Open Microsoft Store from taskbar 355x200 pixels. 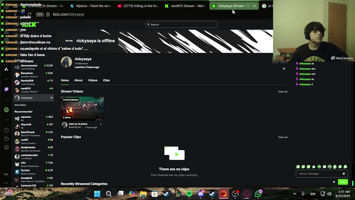[155, 194]
